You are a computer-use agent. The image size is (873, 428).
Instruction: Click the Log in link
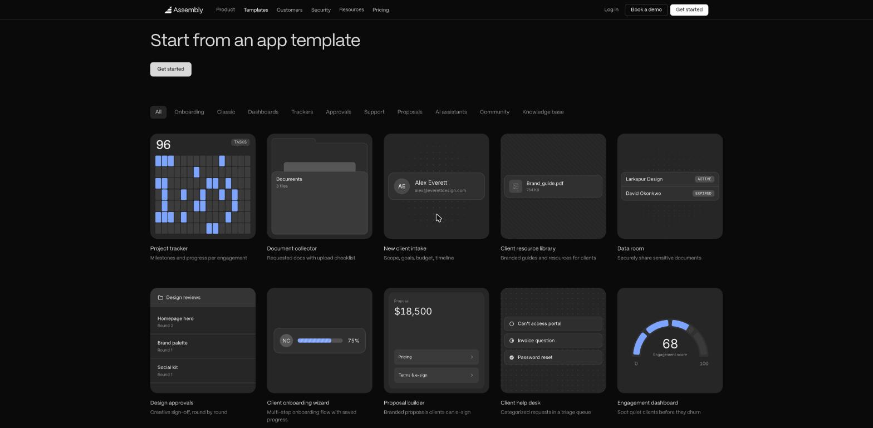coord(611,10)
